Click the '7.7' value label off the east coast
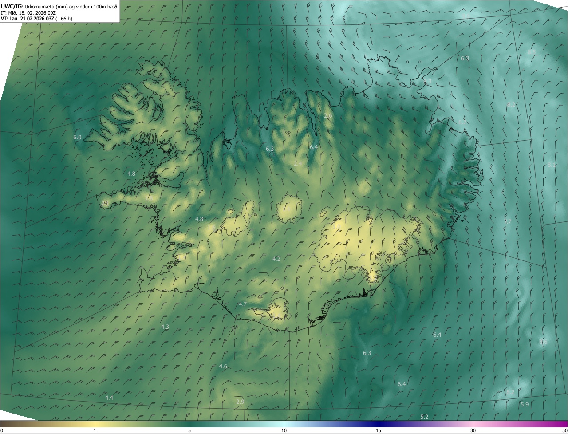This screenshot has height=434, width=568. 508,222
